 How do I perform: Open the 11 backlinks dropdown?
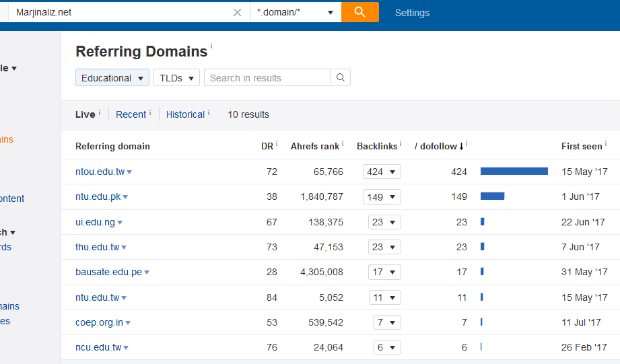[x=384, y=297]
